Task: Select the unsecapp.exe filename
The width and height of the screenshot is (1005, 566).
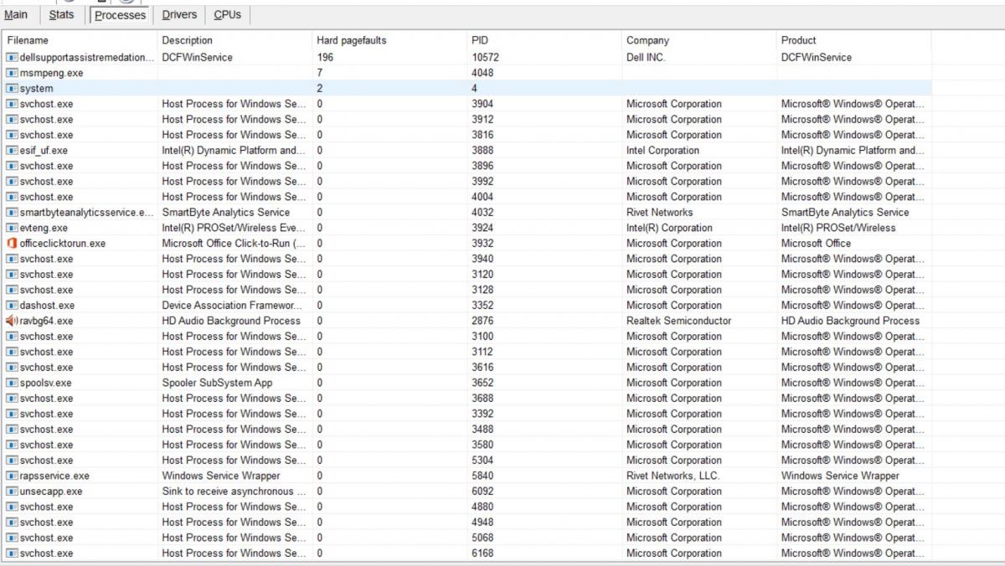Action: [51, 491]
